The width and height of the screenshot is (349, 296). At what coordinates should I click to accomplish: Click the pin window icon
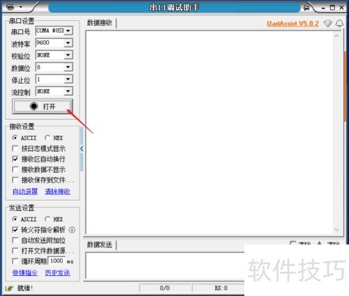(x=306, y=8)
